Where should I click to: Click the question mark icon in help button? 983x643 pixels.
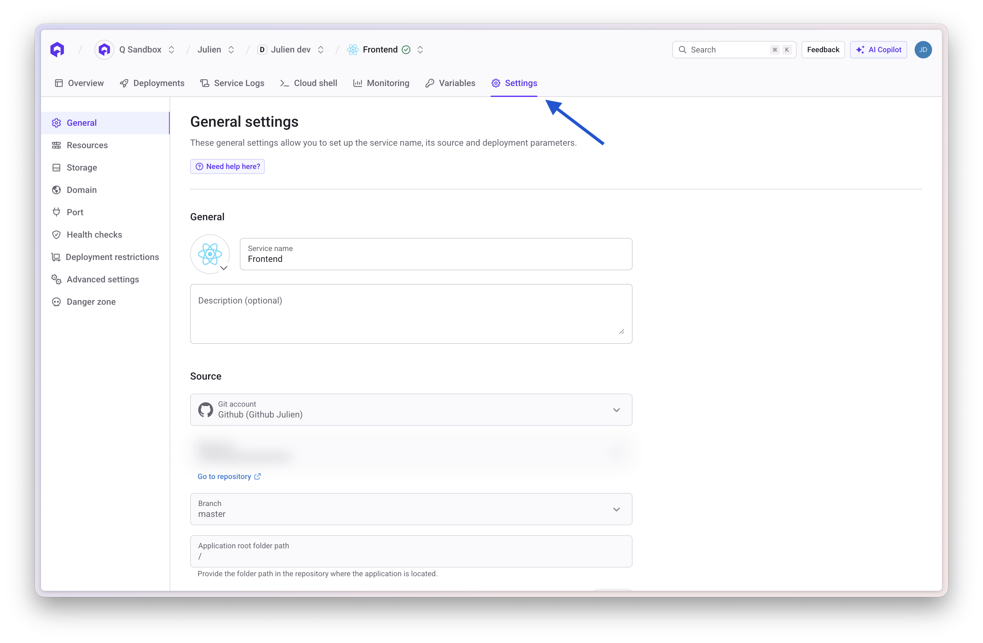click(199, 166)
